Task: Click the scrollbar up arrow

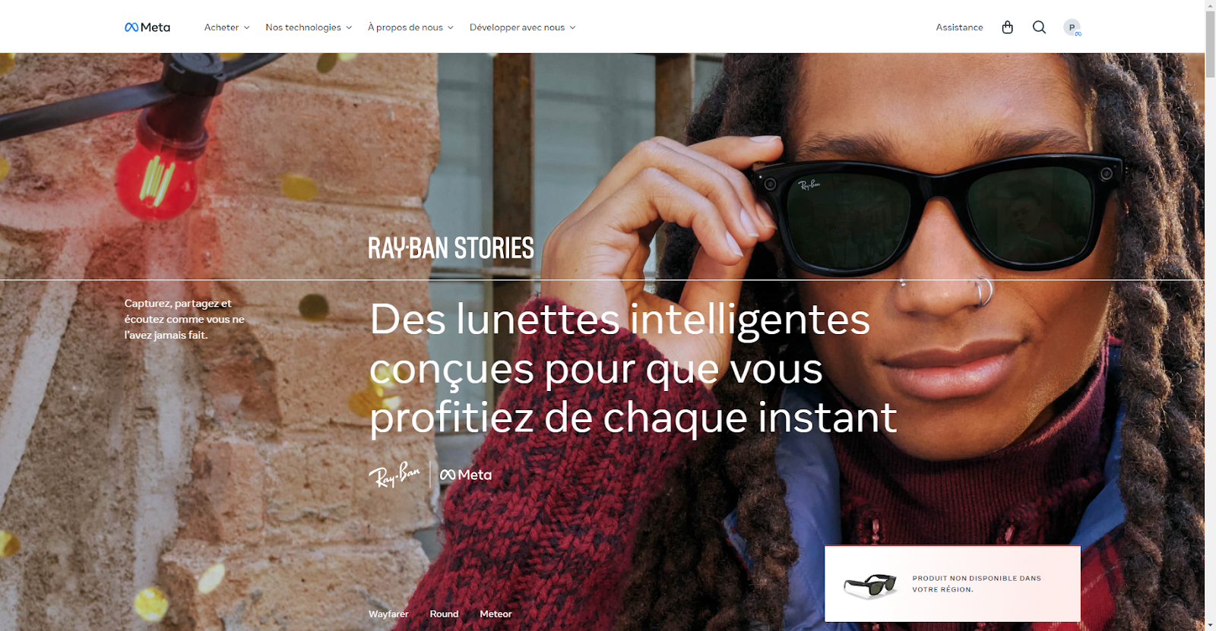Action: [1210, 5]
